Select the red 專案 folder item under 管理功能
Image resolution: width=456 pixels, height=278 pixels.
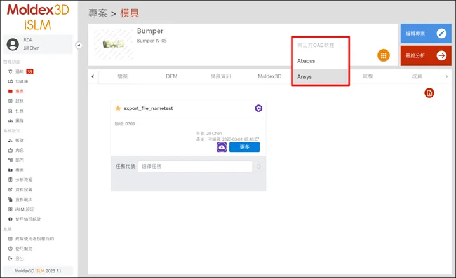click(16, 91)
